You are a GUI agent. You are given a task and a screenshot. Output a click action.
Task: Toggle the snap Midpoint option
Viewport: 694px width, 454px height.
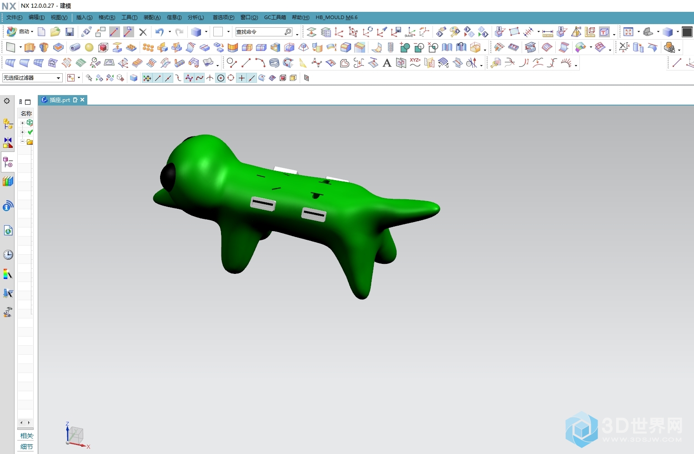[168, 78]
